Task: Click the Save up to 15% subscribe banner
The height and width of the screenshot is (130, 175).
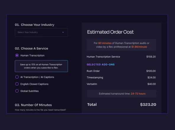Action: [x=41, y=66]
